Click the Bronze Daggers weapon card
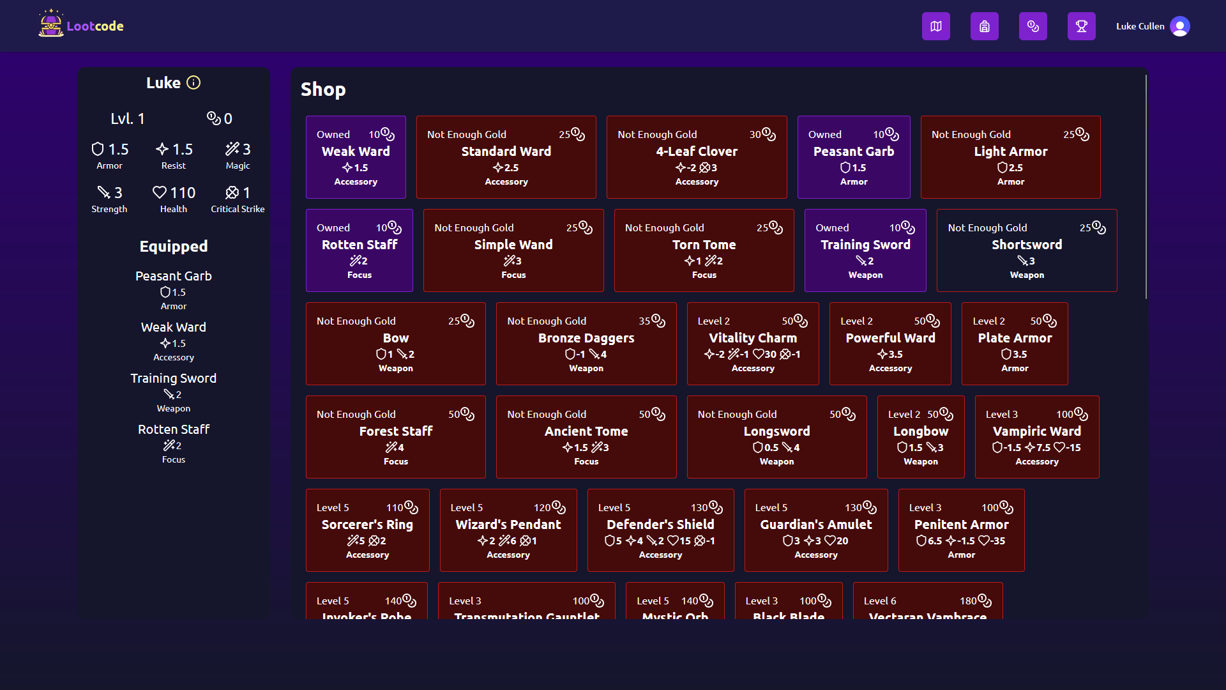The width and height of the screenshot is (1226, 690). [x=586, y=344]
